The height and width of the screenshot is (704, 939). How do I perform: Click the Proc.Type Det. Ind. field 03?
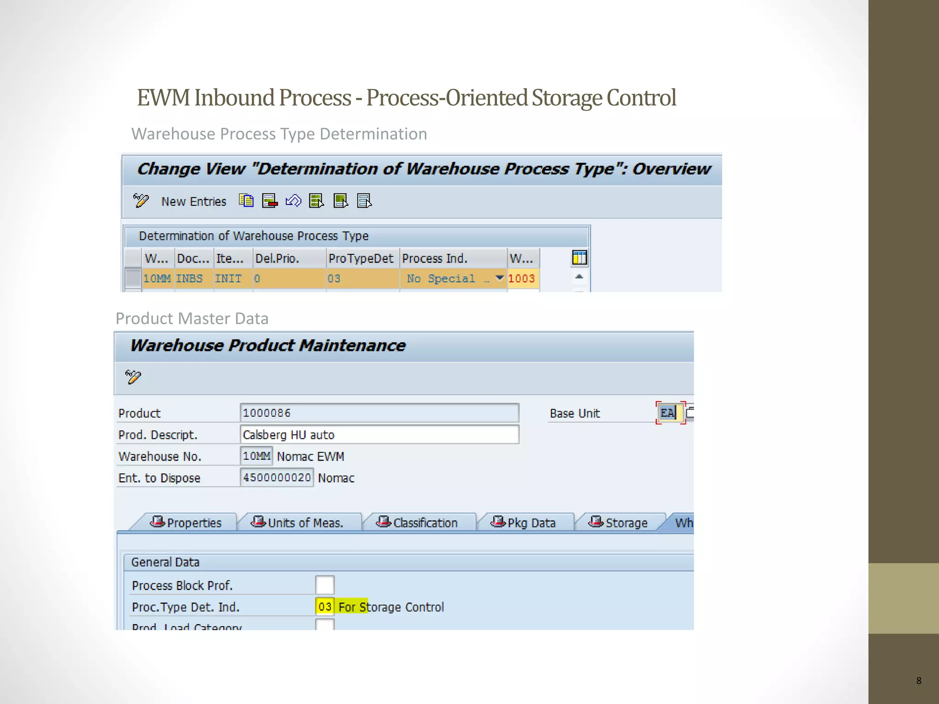pyautogui.click(x=325, y=607)
